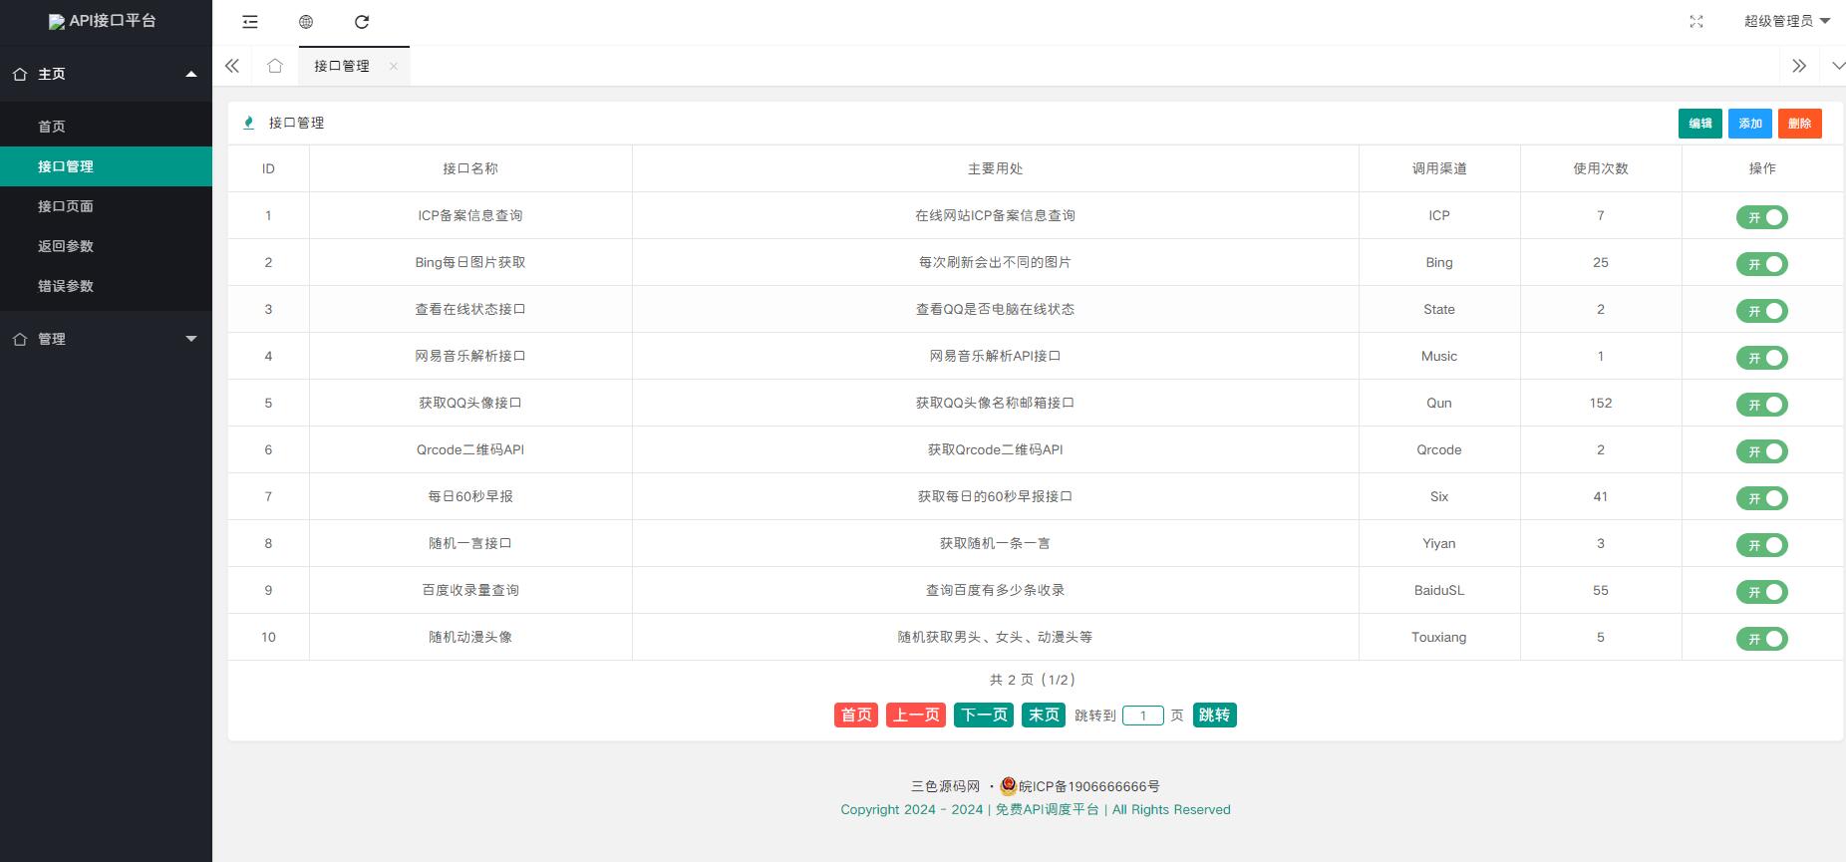Turn off the 随机动漫头像 switch
The image size is (1846, 862).
pyautogui.click(x=1761, y=639)
